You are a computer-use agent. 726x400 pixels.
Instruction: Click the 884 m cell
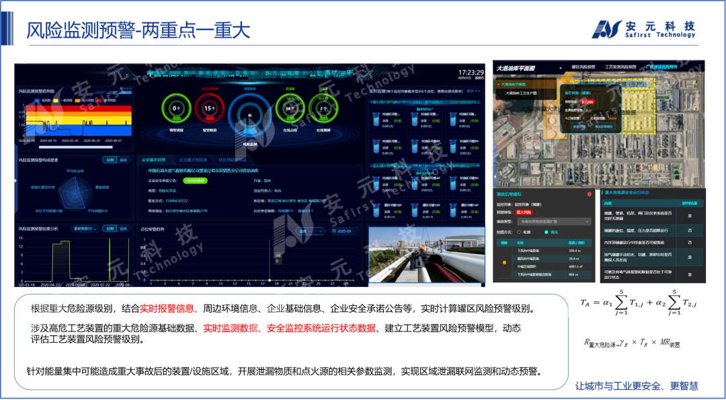[573, 275]
